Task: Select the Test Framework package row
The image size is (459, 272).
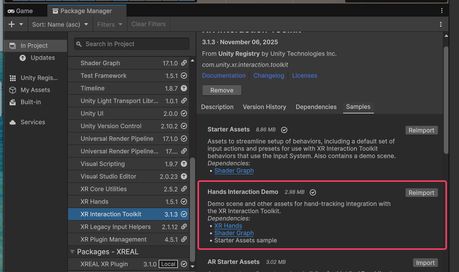Action: tap(128, 76)
